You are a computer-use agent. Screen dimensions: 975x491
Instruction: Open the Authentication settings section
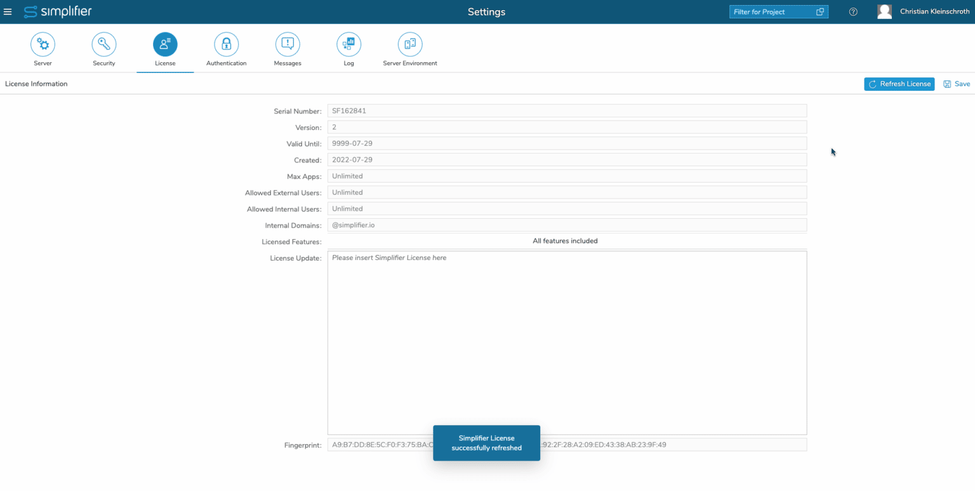click(226, 49)
